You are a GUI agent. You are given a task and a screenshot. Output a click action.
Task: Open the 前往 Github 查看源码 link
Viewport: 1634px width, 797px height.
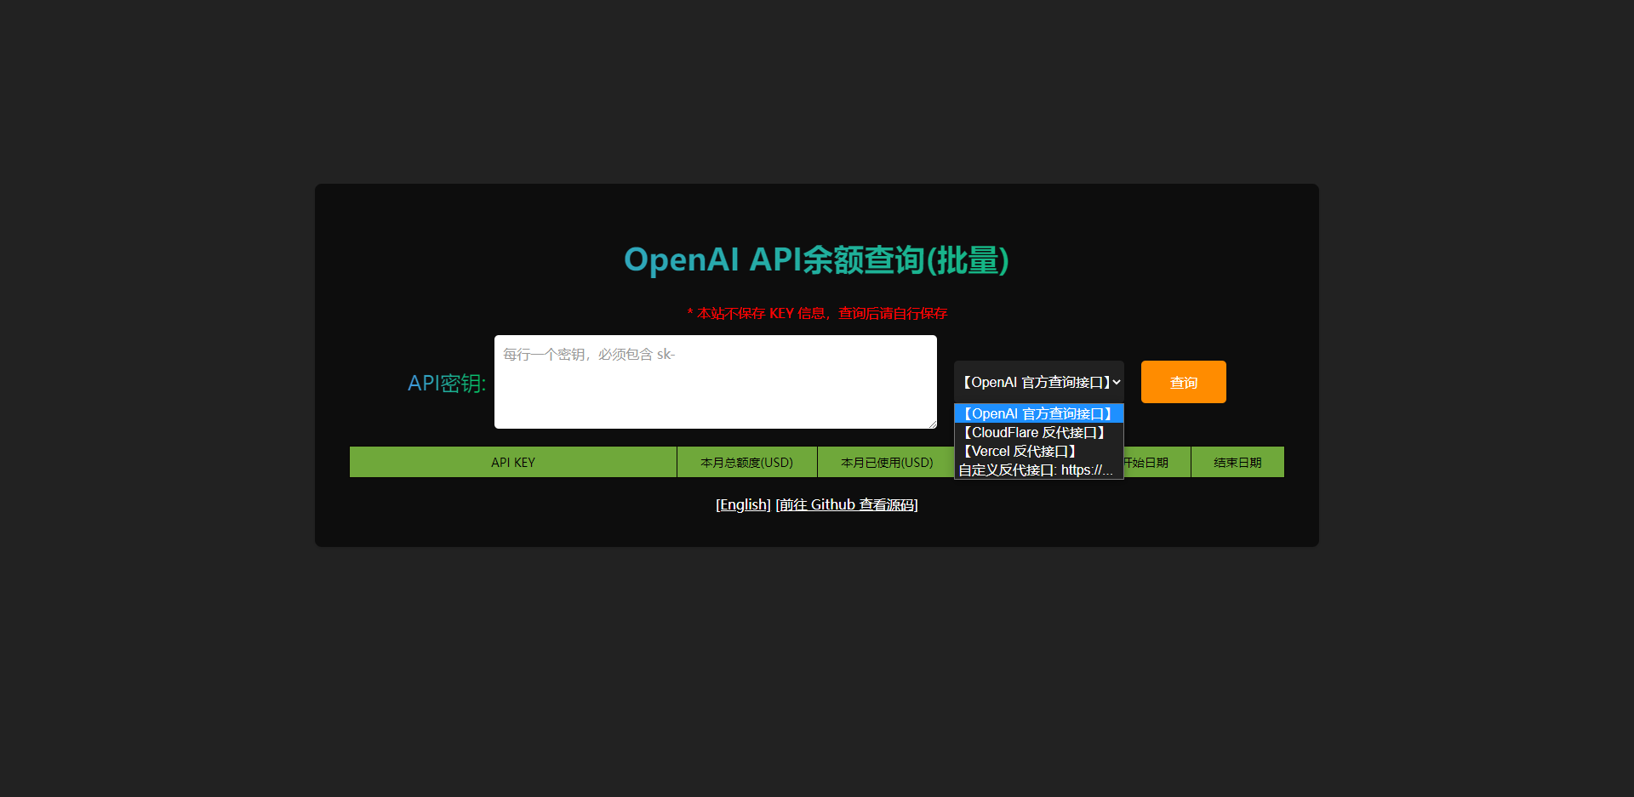[x=847, y=504]
